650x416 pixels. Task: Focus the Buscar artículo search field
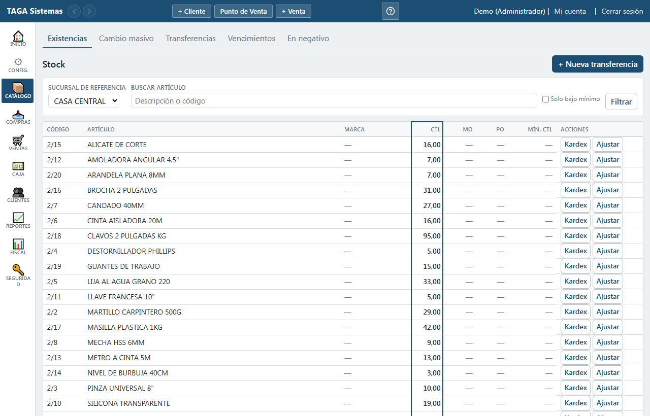tap(334, 101)
